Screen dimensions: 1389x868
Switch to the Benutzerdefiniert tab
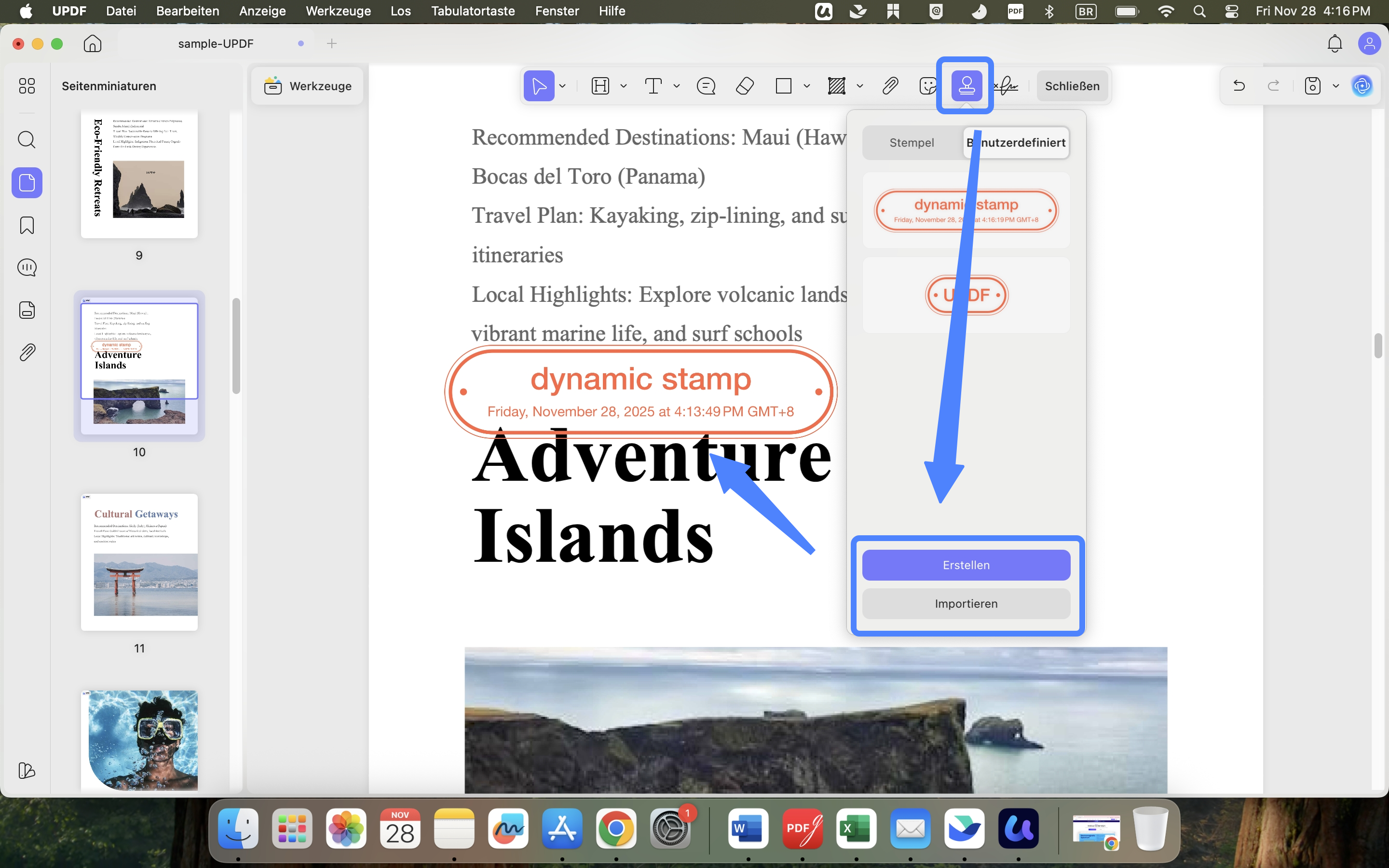[1016, 142]
